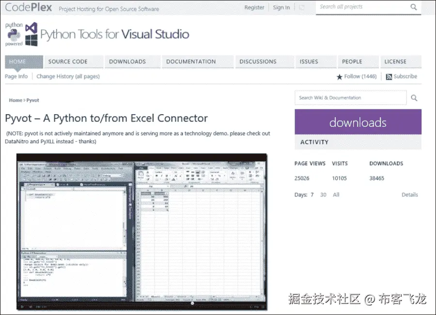Screen dimensions: 436x315
Task: Show activity for All days
Action: pos(336,195)
